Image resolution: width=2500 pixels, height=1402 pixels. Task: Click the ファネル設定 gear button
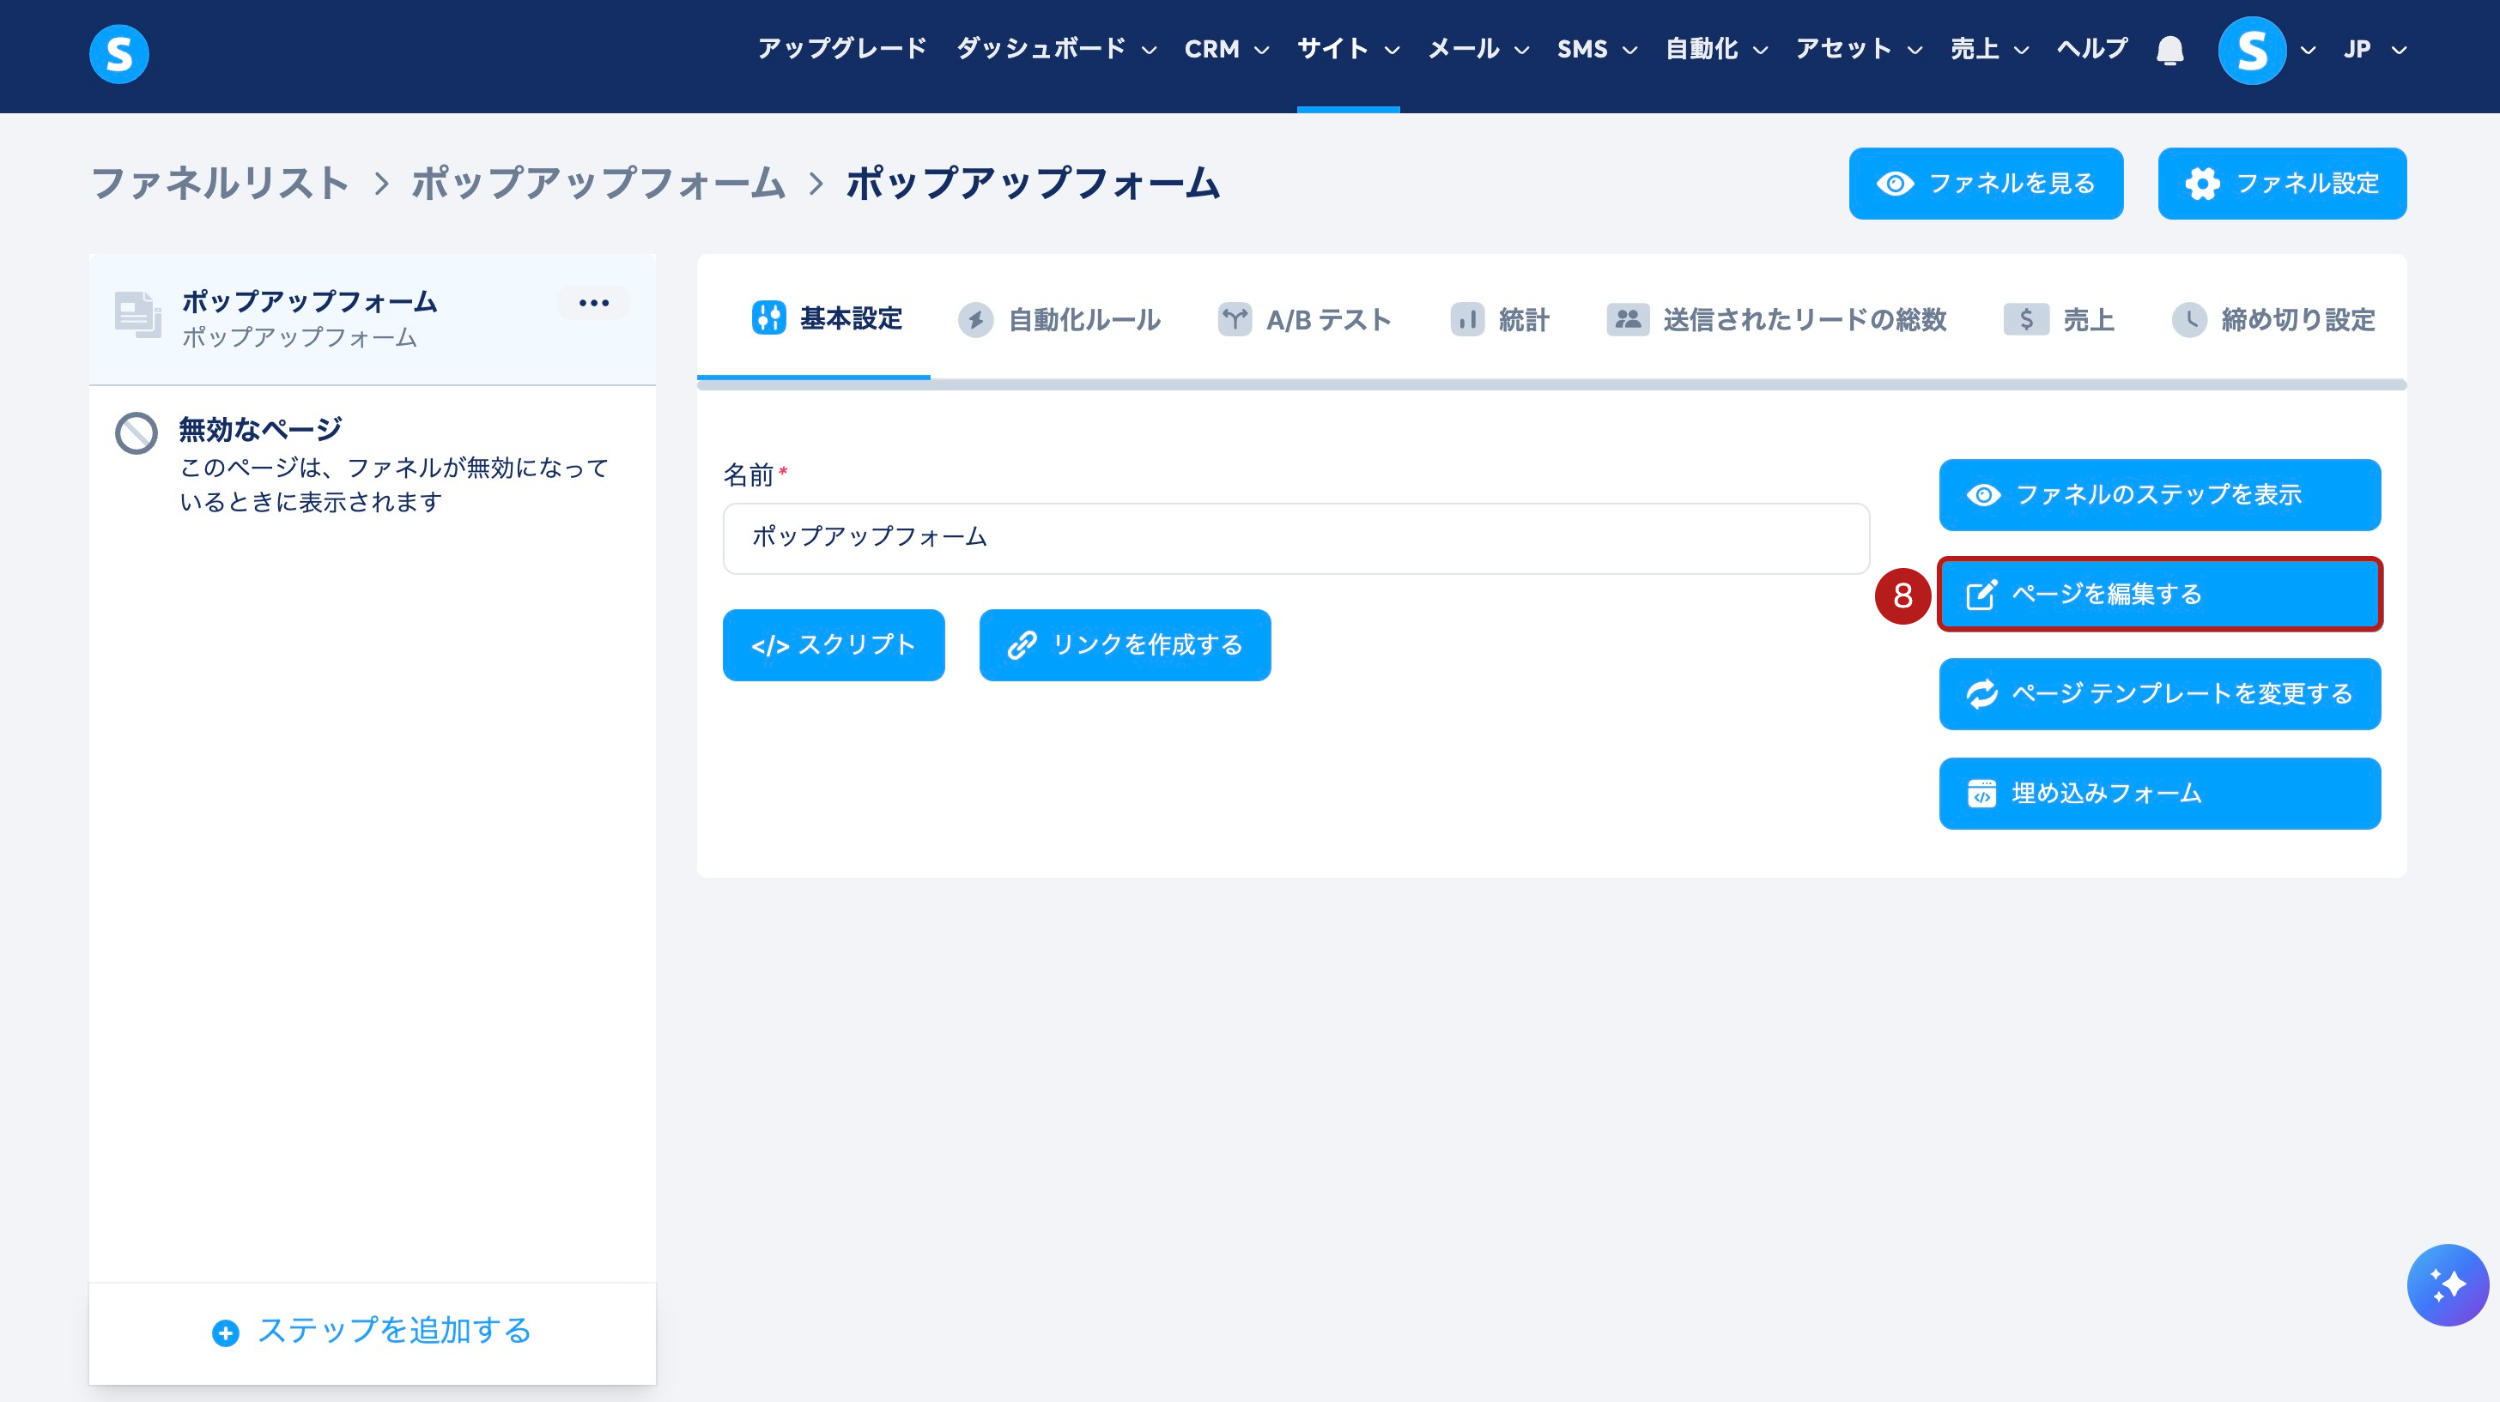point(2282,184)
